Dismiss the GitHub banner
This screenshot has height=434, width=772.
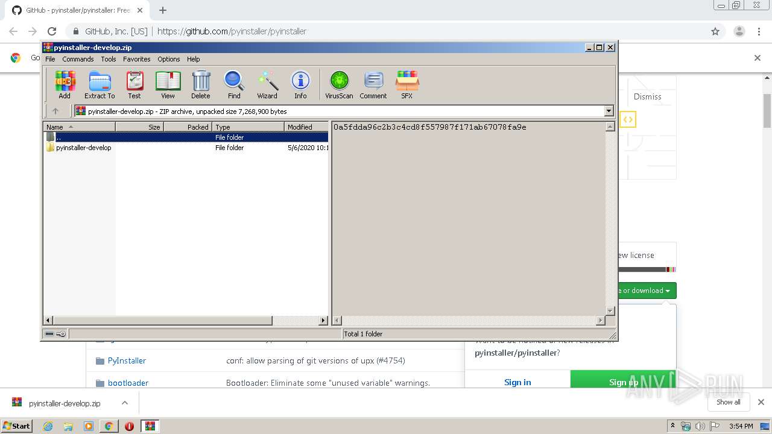pos(647,96)
